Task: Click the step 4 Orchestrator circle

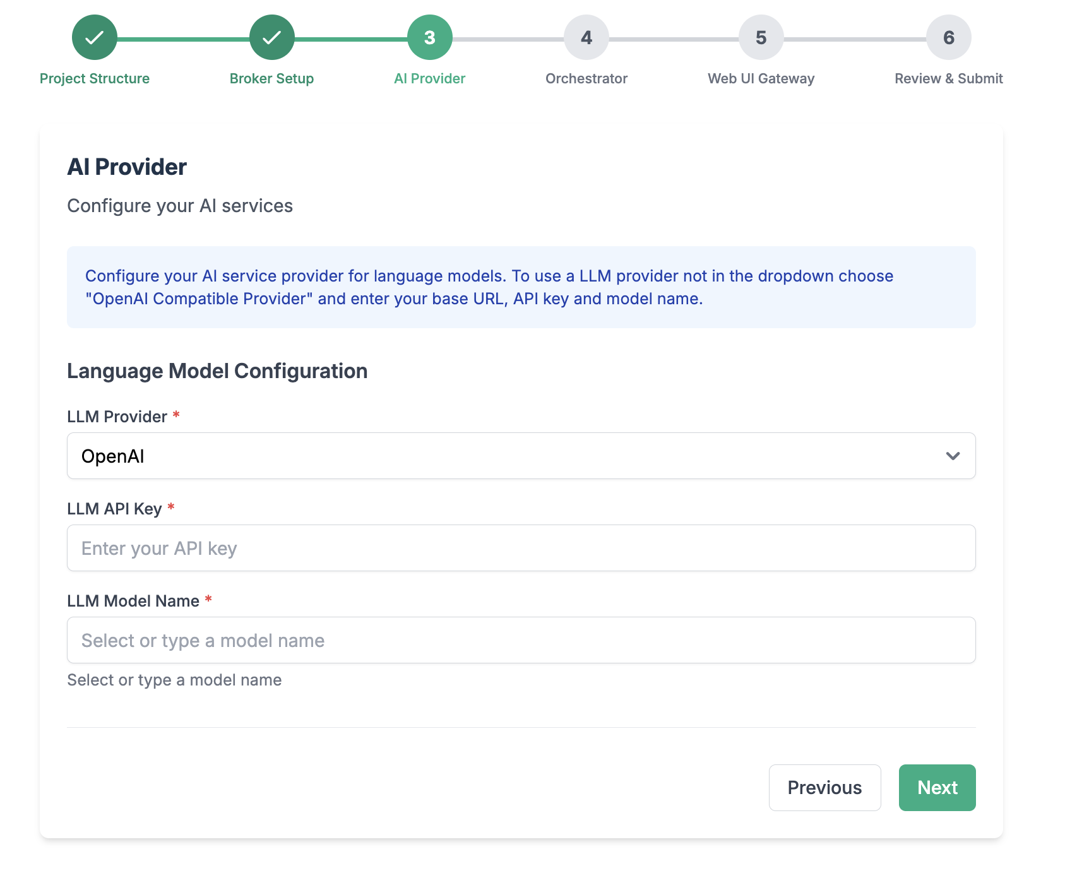Action: click(x=586, y=38)
